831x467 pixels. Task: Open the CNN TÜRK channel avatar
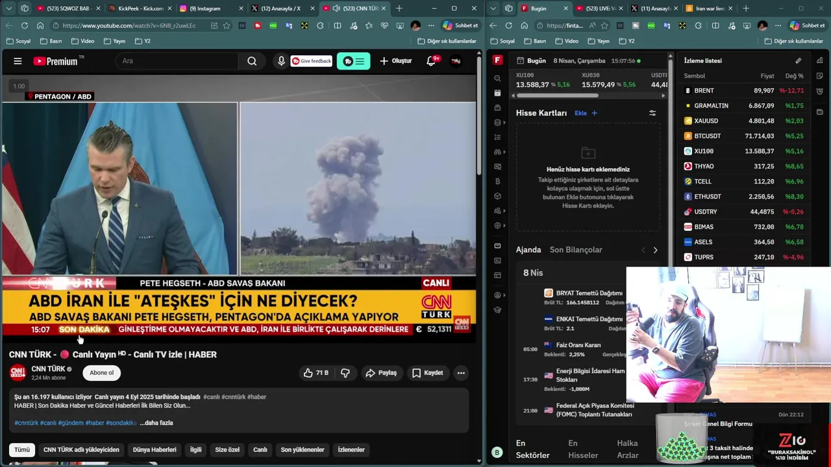pos(18,373)
